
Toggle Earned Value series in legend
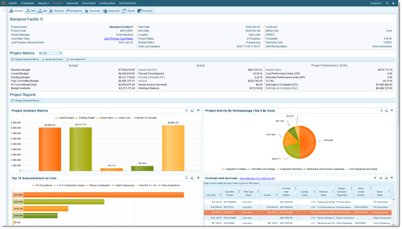104,118
